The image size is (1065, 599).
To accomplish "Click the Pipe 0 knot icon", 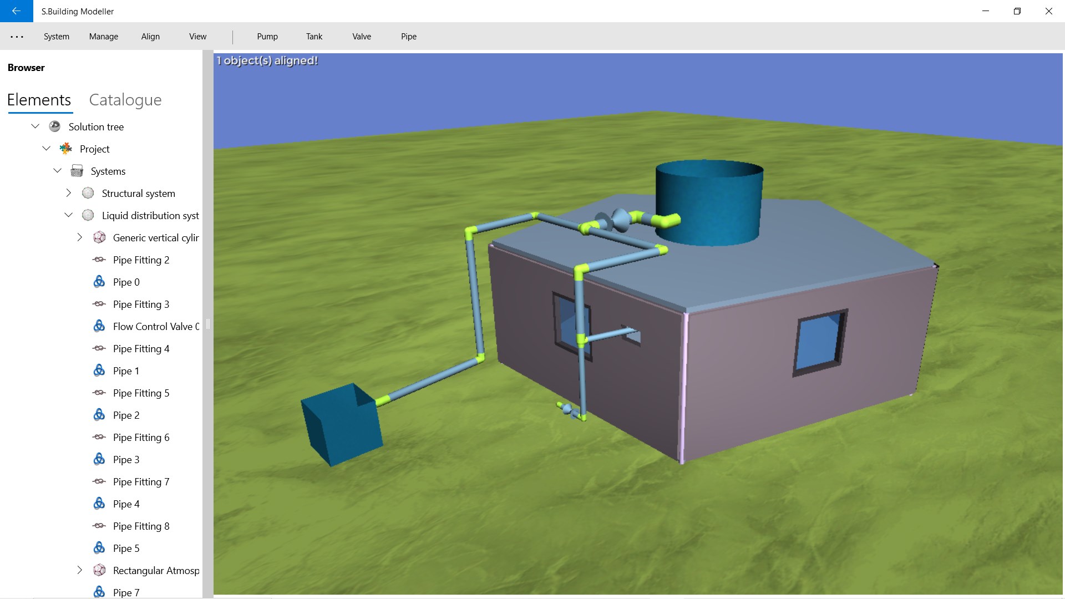I will [99, 282].
